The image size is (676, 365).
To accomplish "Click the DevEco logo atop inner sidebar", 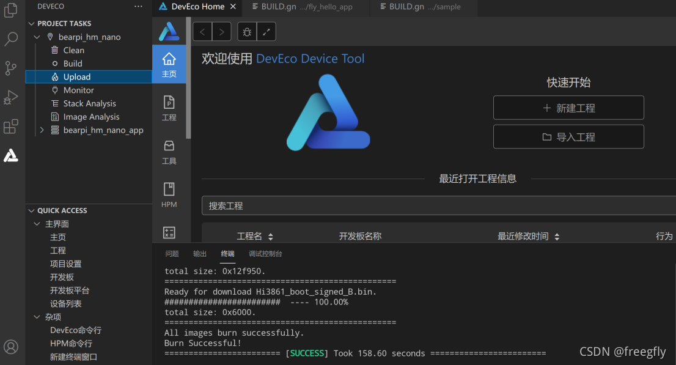I will (169, 32).
